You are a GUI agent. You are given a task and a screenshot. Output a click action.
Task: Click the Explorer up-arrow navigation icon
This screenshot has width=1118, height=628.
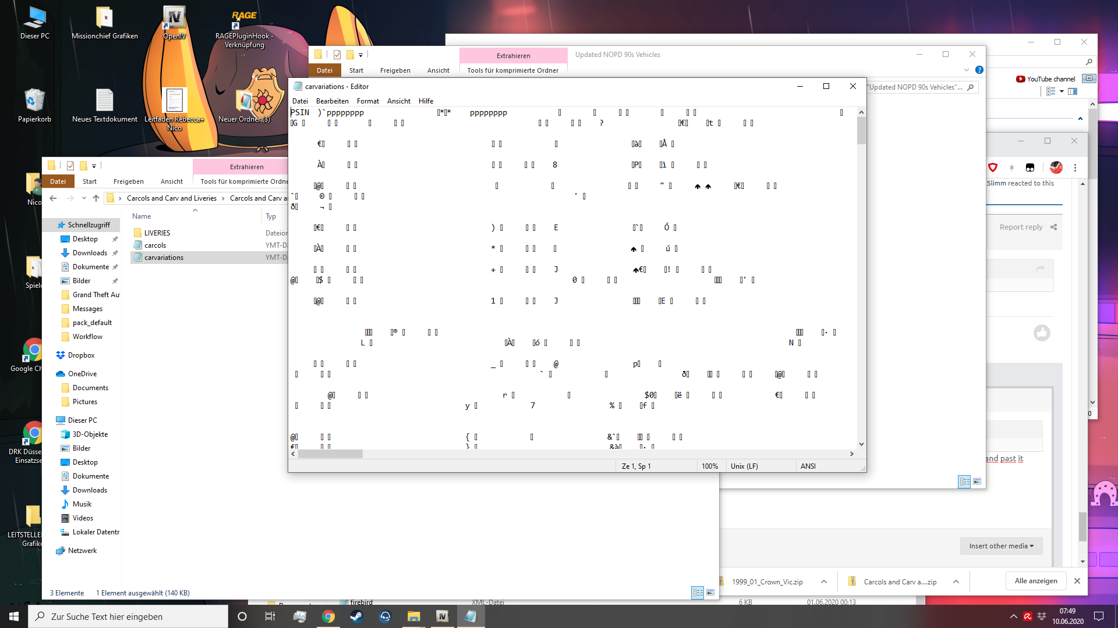[96, 198]
